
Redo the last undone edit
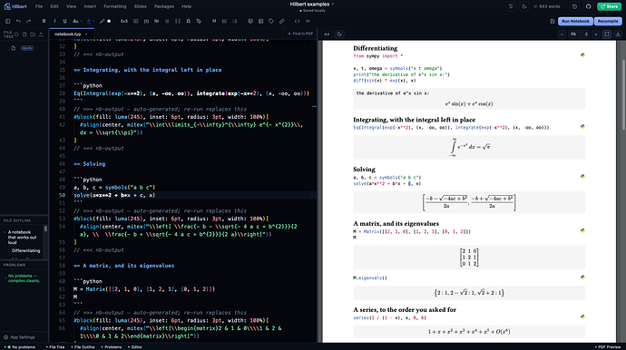[x=28, y=21]
